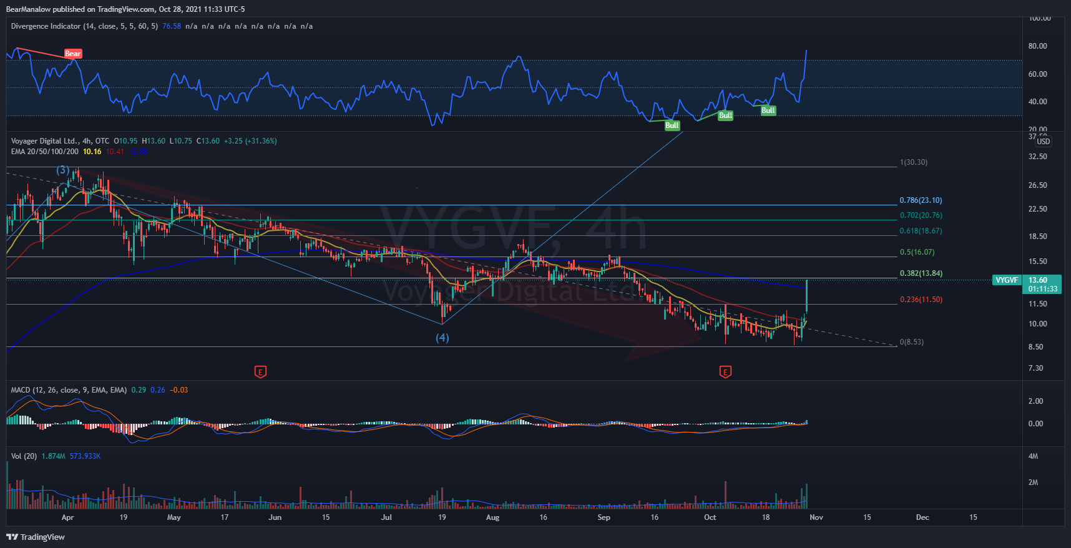Open the EMA 20/50/100/200 indicator legend
This screenshot has height=548, width=1071.
click(44, 152)
